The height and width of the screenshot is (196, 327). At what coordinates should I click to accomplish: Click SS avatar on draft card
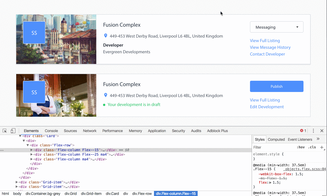(x=34, y=92)
